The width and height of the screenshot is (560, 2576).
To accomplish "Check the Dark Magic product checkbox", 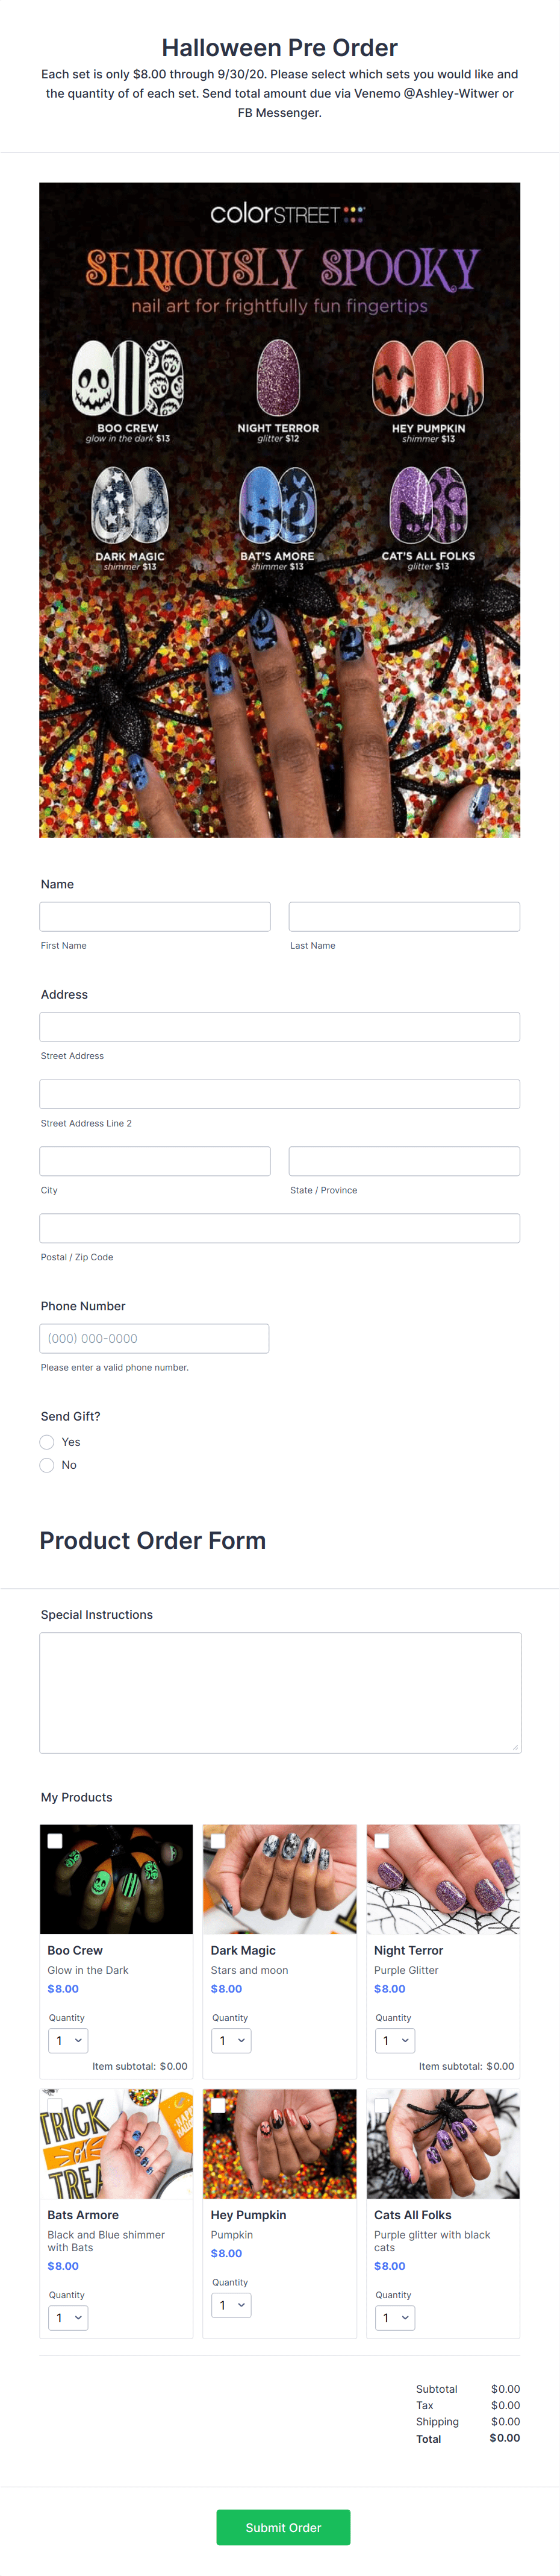I will click(x=217, y=1840).
